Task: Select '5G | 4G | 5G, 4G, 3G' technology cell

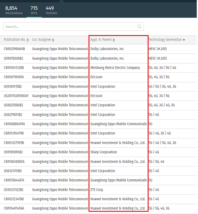Action: (x=162, y=143)
